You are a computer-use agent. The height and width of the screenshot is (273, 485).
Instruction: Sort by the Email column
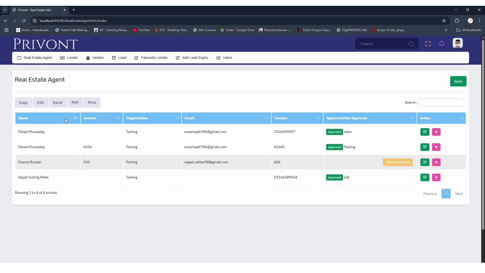226,118
